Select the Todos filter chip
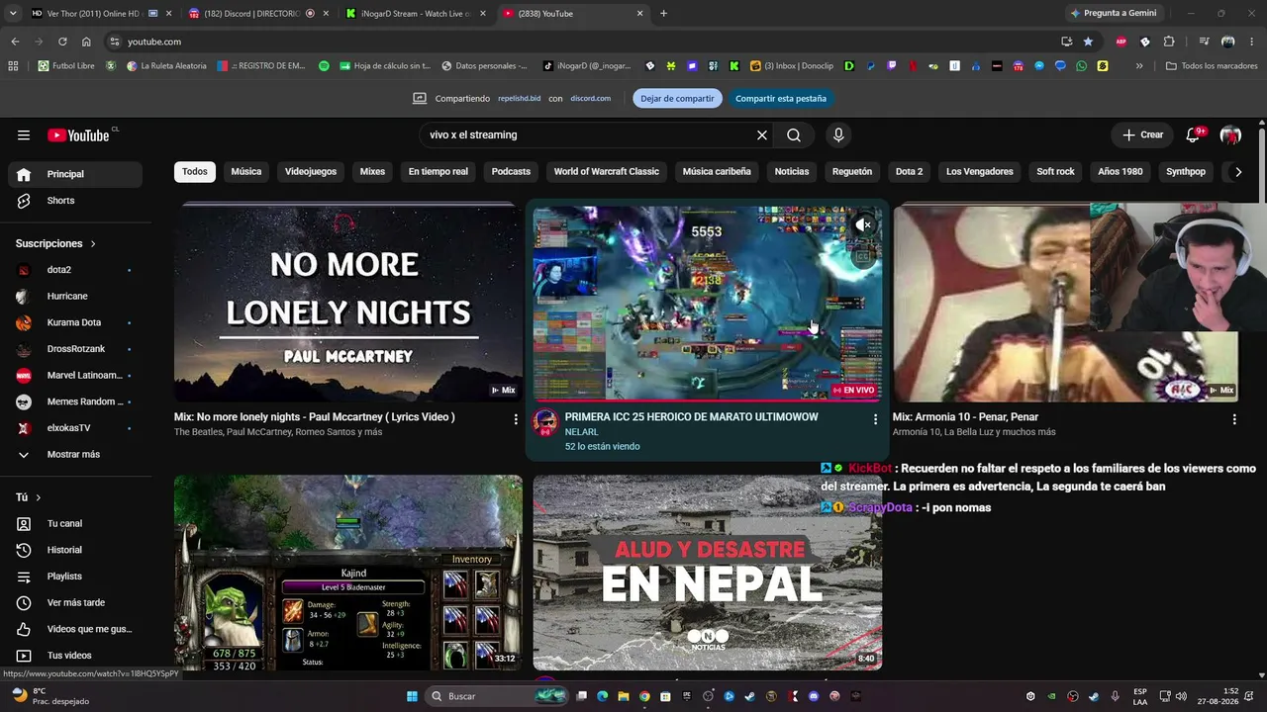The height and width of the screenshot is (712, 1267). [195, 172]
